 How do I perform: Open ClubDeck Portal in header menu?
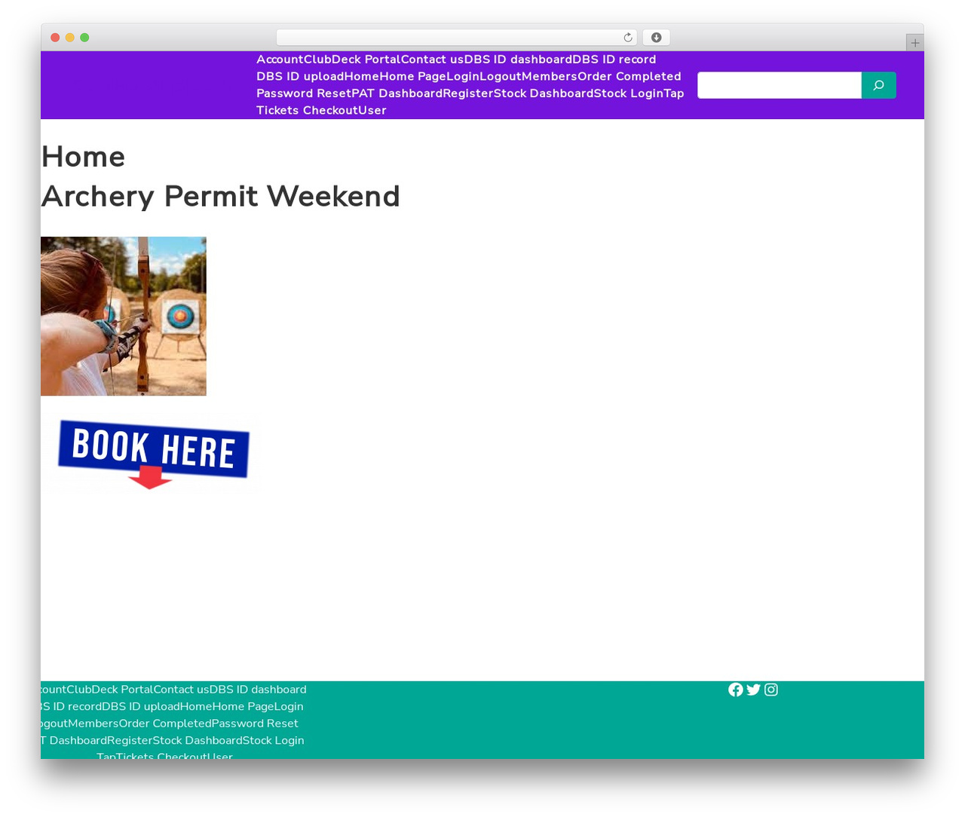(352, 60)
